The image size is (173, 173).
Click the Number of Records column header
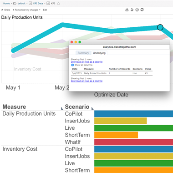coord(119,69)
